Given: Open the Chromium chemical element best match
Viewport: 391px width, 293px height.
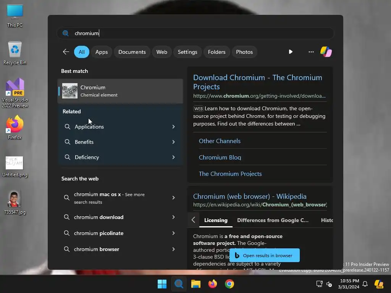Looking at the screenshot, I should coord(120,91).
